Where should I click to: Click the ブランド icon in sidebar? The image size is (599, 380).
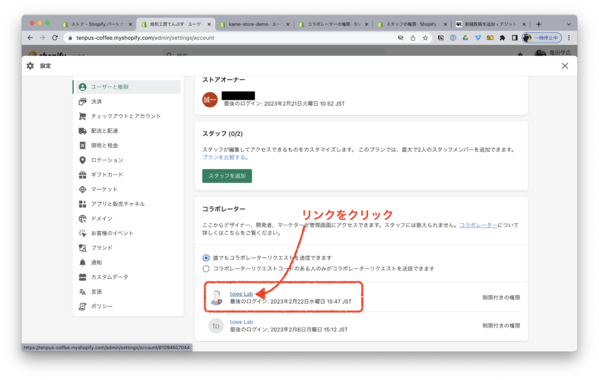point(82,247)
